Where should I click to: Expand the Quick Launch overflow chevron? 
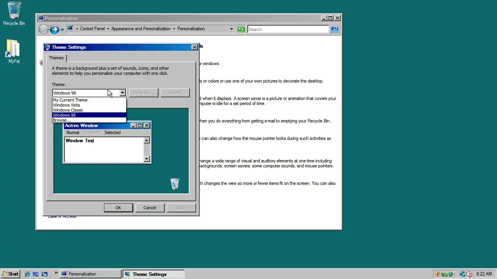56,273
